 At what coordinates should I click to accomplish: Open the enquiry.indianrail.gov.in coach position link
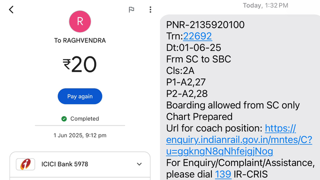[239, 140]
